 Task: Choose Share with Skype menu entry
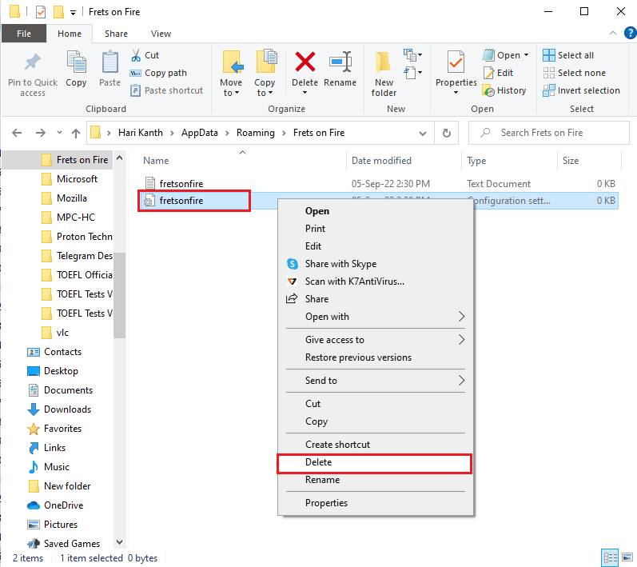[375, 264]
